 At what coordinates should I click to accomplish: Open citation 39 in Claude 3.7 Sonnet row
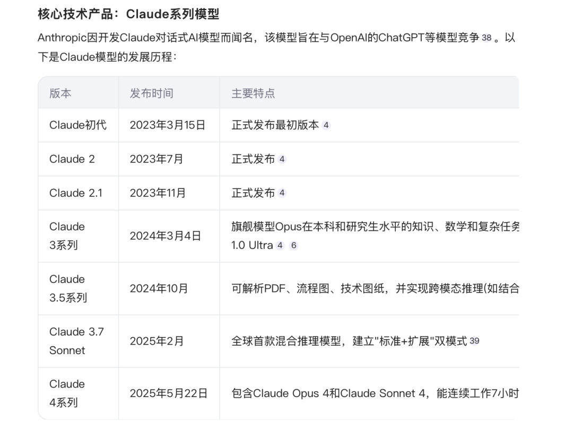pos(474,341)
